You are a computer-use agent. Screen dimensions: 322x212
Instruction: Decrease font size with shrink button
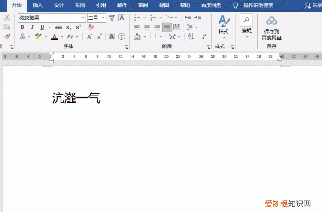[x=100, y=37]
